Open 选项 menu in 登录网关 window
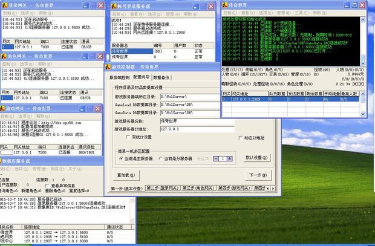The image size is (375, 246). click(28, 13)
